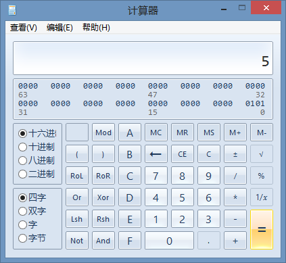Clear entry with the CE button
This screenshot has width=286, height=263.
click(183, 154)
